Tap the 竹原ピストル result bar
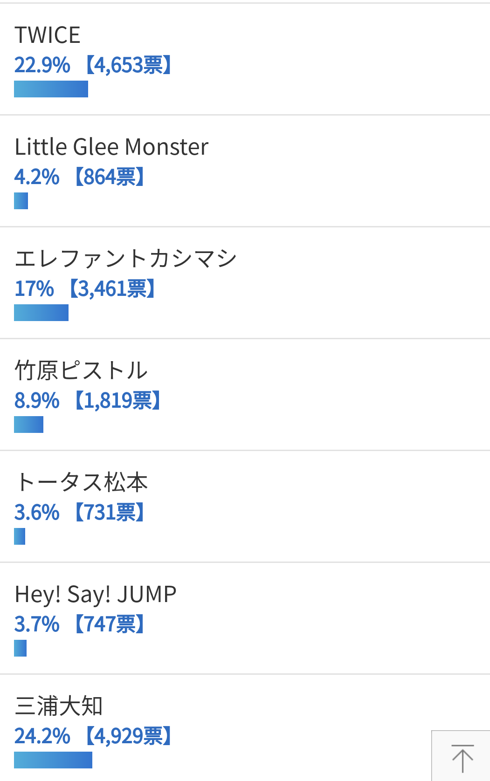The height and width of the screenshot is (781, 490). coord(29,425)
